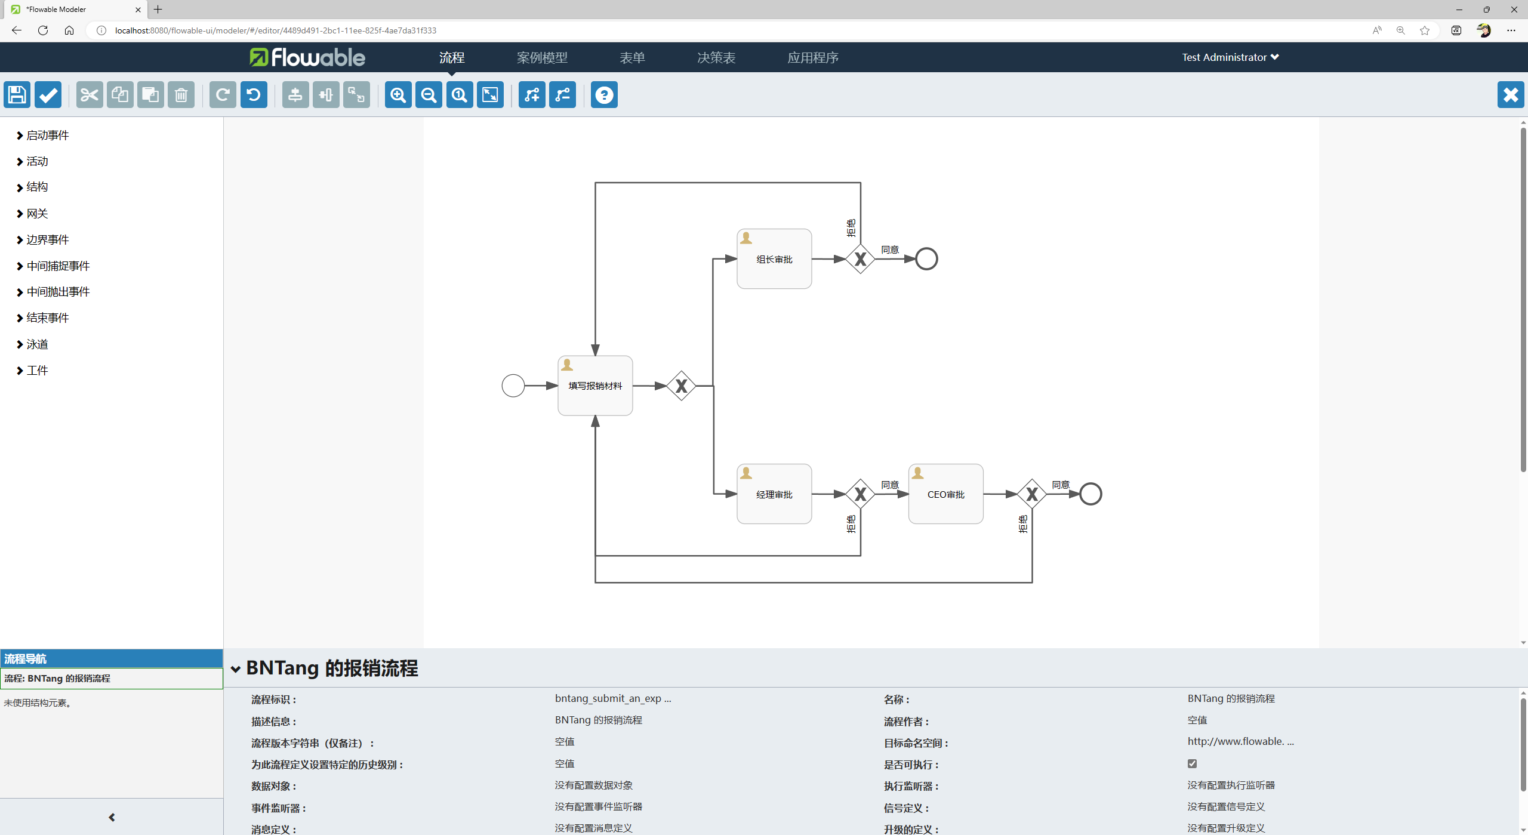Select the 组长审批 user task
Image resolution: width=1528 pixels, height=835 pixels.
(774, 259)
